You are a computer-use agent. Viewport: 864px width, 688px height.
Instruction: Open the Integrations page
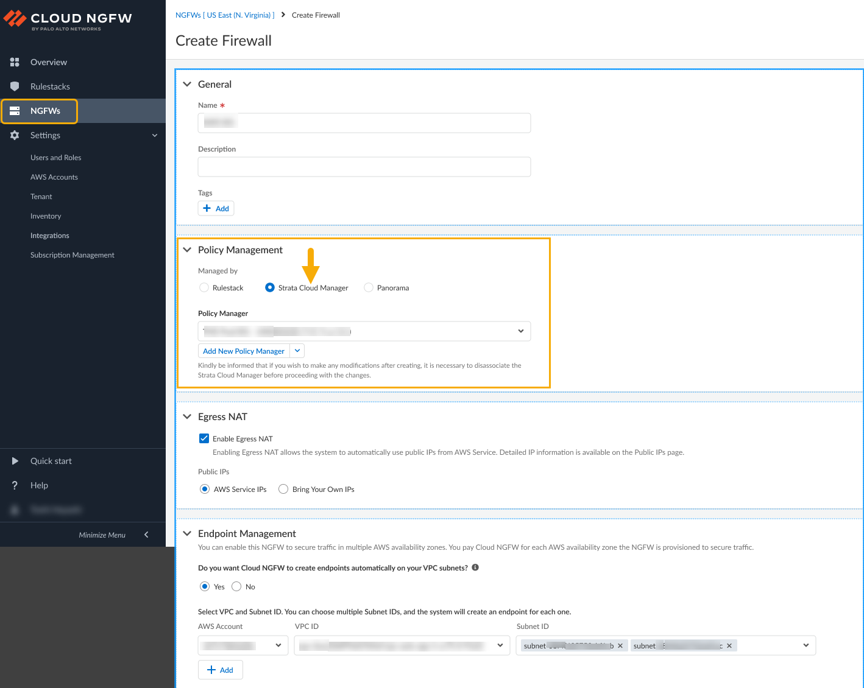click(x=50, y=236)
